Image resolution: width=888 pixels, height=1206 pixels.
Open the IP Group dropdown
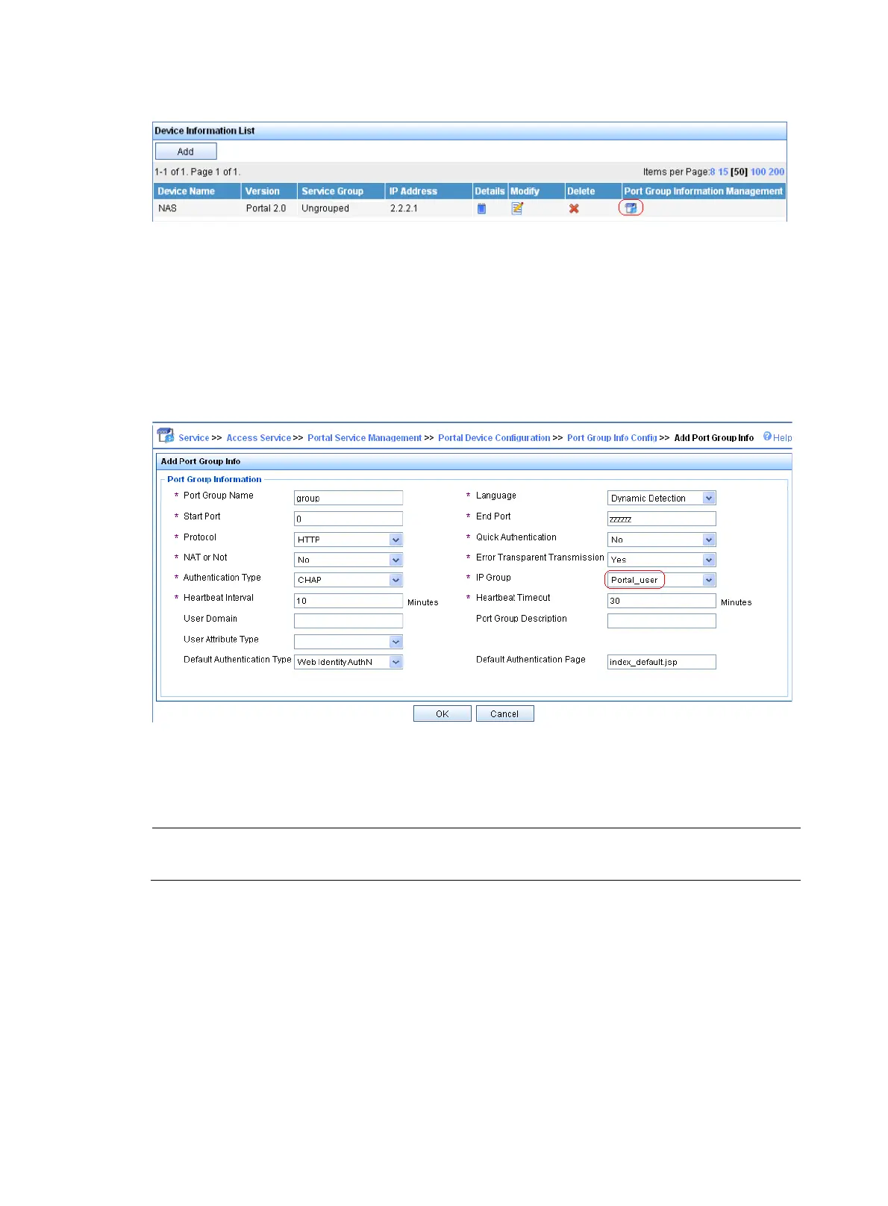tap(662, 580)
